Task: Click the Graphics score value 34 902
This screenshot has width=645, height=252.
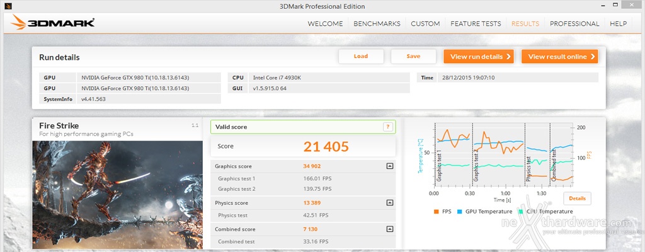Action: (312, 166)
